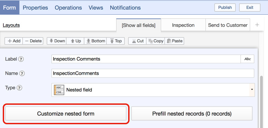
Task: Click Customize nested form button
Action: point(66,113)
